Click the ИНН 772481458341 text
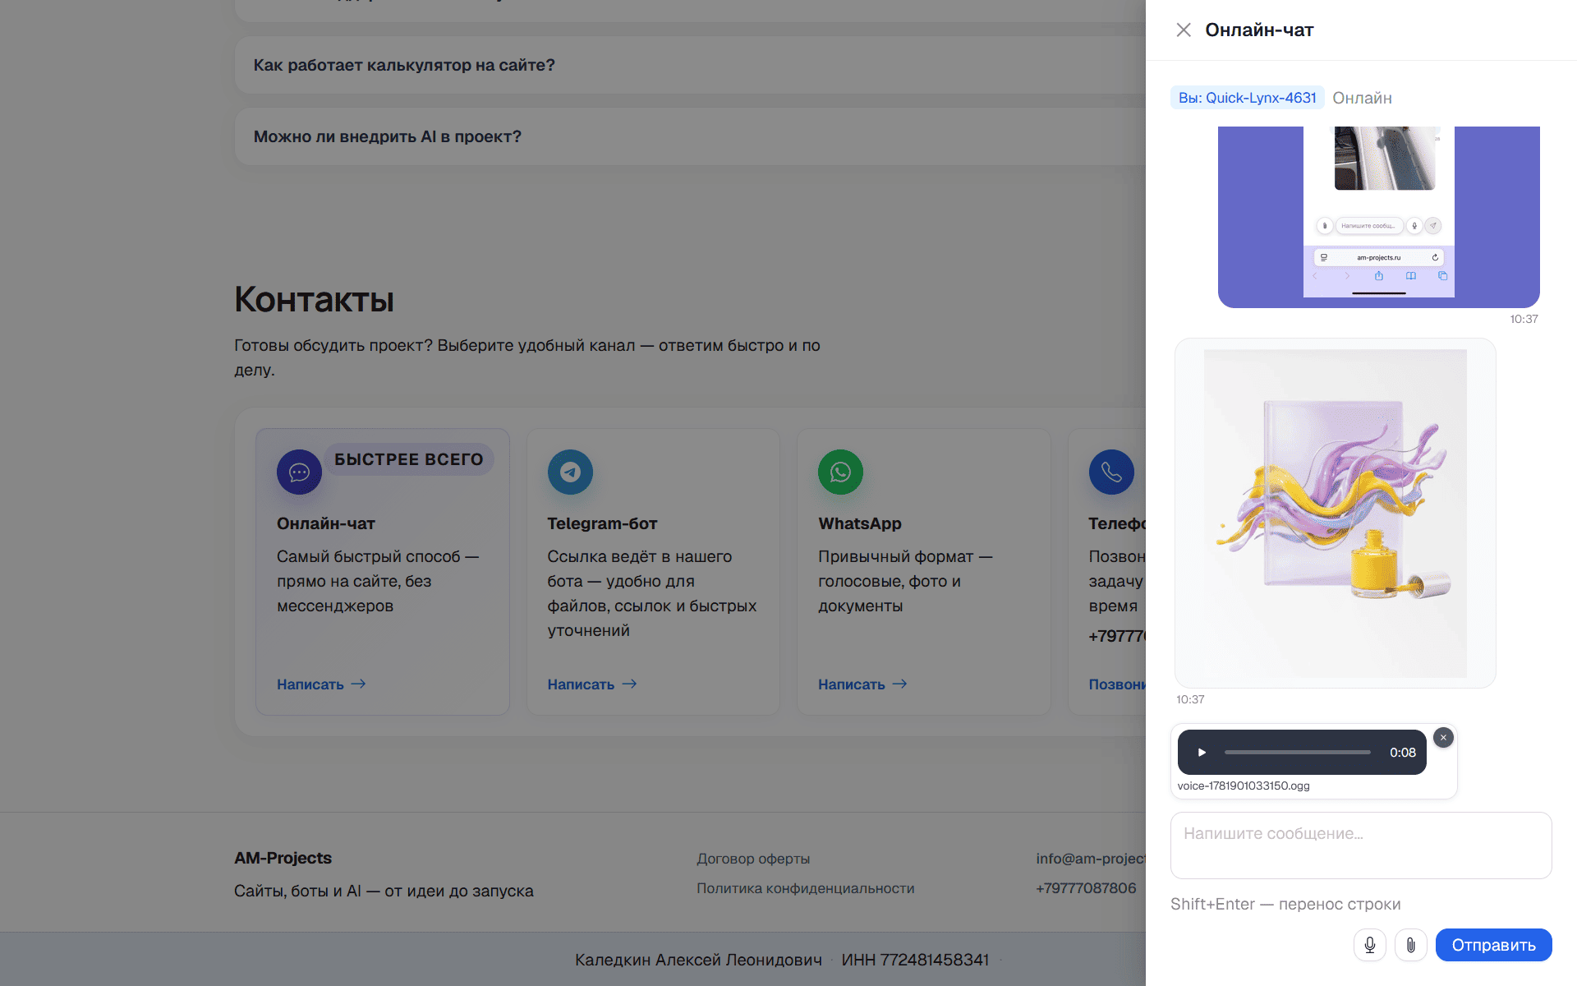1577x986 pixels. pyautogui.click(x=915, y=960)
